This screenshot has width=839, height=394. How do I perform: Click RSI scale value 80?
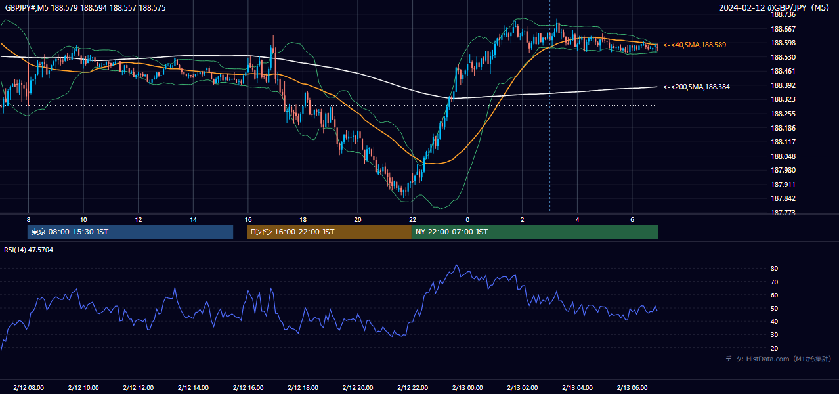774,269
